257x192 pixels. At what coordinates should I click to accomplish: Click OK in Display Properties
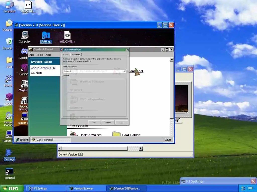coord(94,122)
